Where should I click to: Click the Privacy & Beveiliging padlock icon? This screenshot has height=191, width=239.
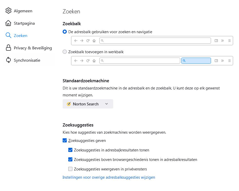[8, 48]
